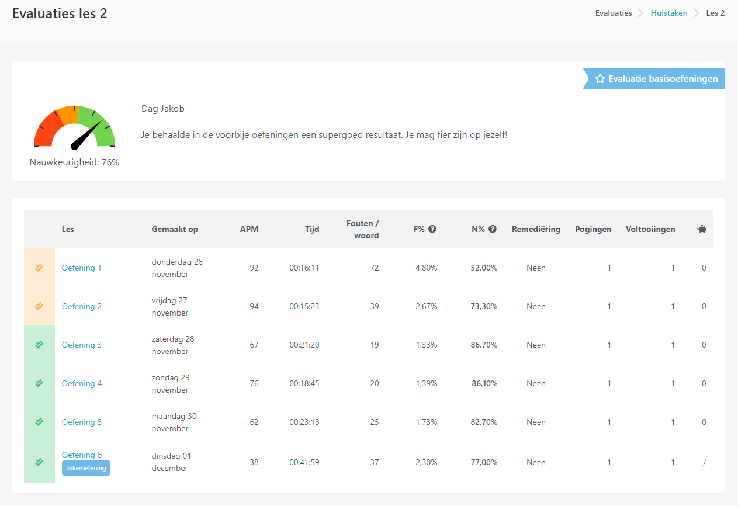Open the Oefening 1 link

click(x=82, y=268)
